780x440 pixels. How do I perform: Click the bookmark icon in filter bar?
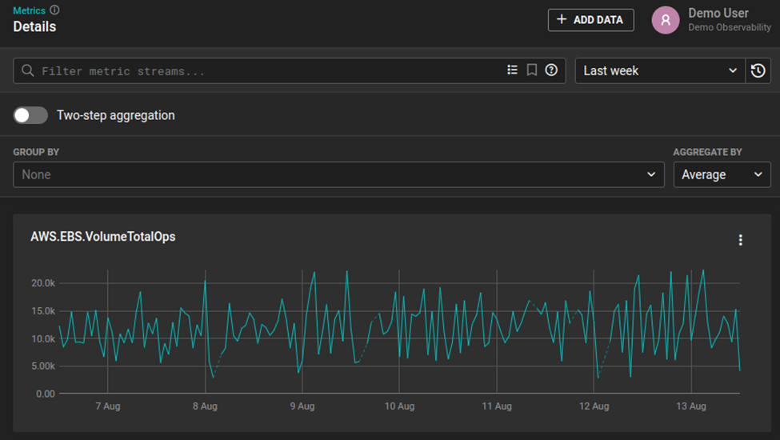(x=532, y=70)
